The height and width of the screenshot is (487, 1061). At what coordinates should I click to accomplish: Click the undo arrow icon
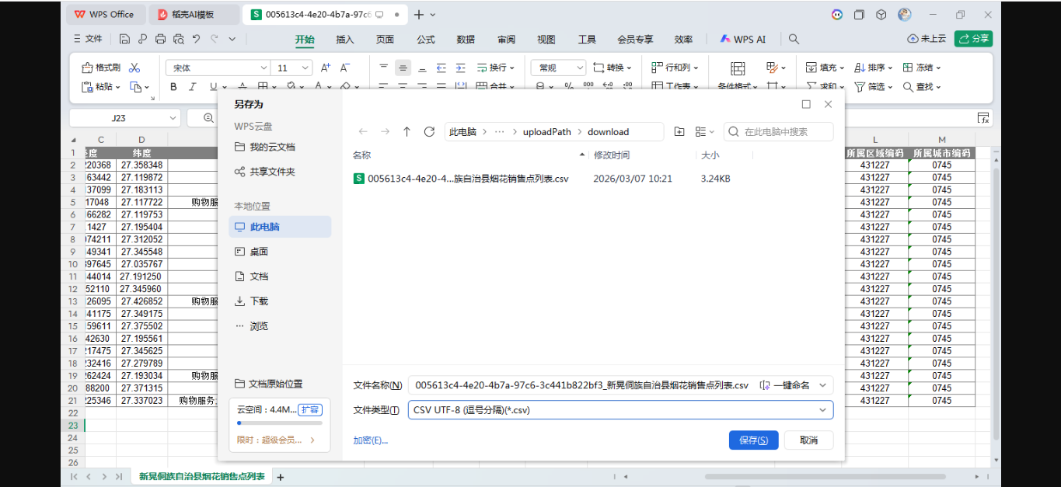point(197,39)
